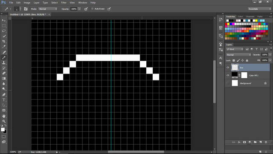Select the Move tool
Image resolution: width=273 pixels, height=154 pixels.
coord(4,21)
